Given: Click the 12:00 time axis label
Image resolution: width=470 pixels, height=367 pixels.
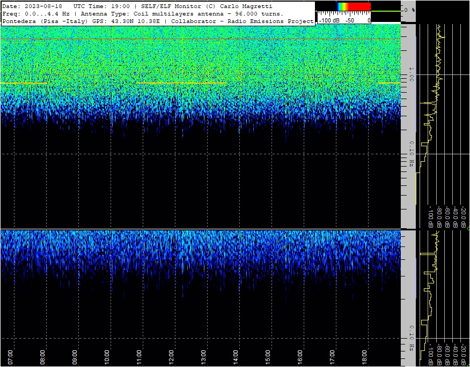Looking at the screenshot, I should tap(172, 357).
